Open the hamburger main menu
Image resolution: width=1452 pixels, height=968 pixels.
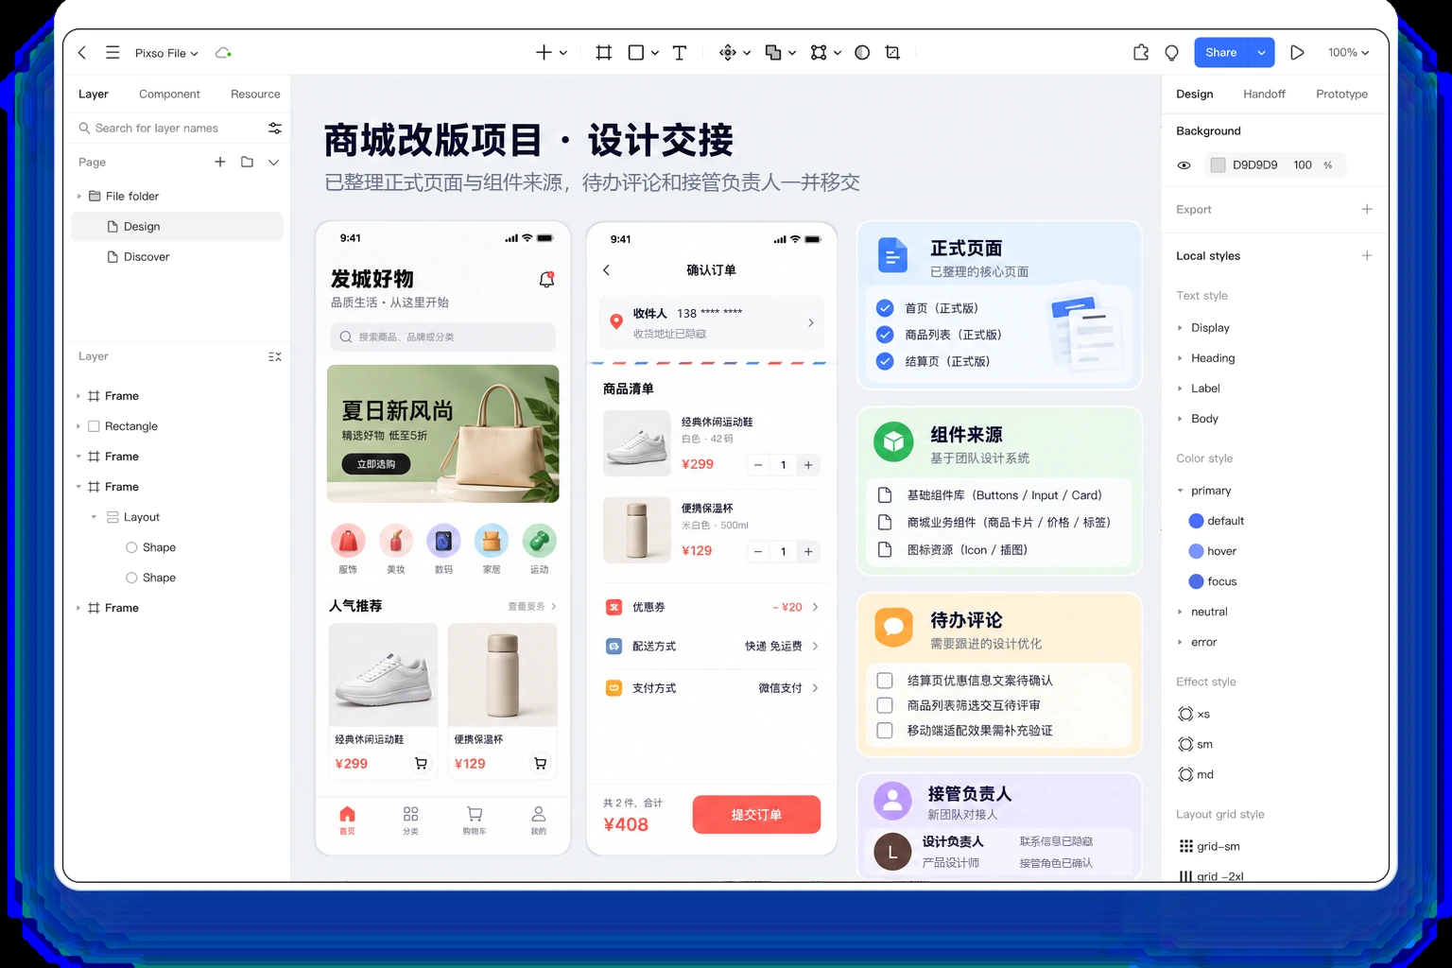coord(112,53)
